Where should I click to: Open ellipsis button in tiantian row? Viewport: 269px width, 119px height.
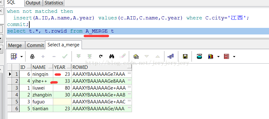coord(129,108)
